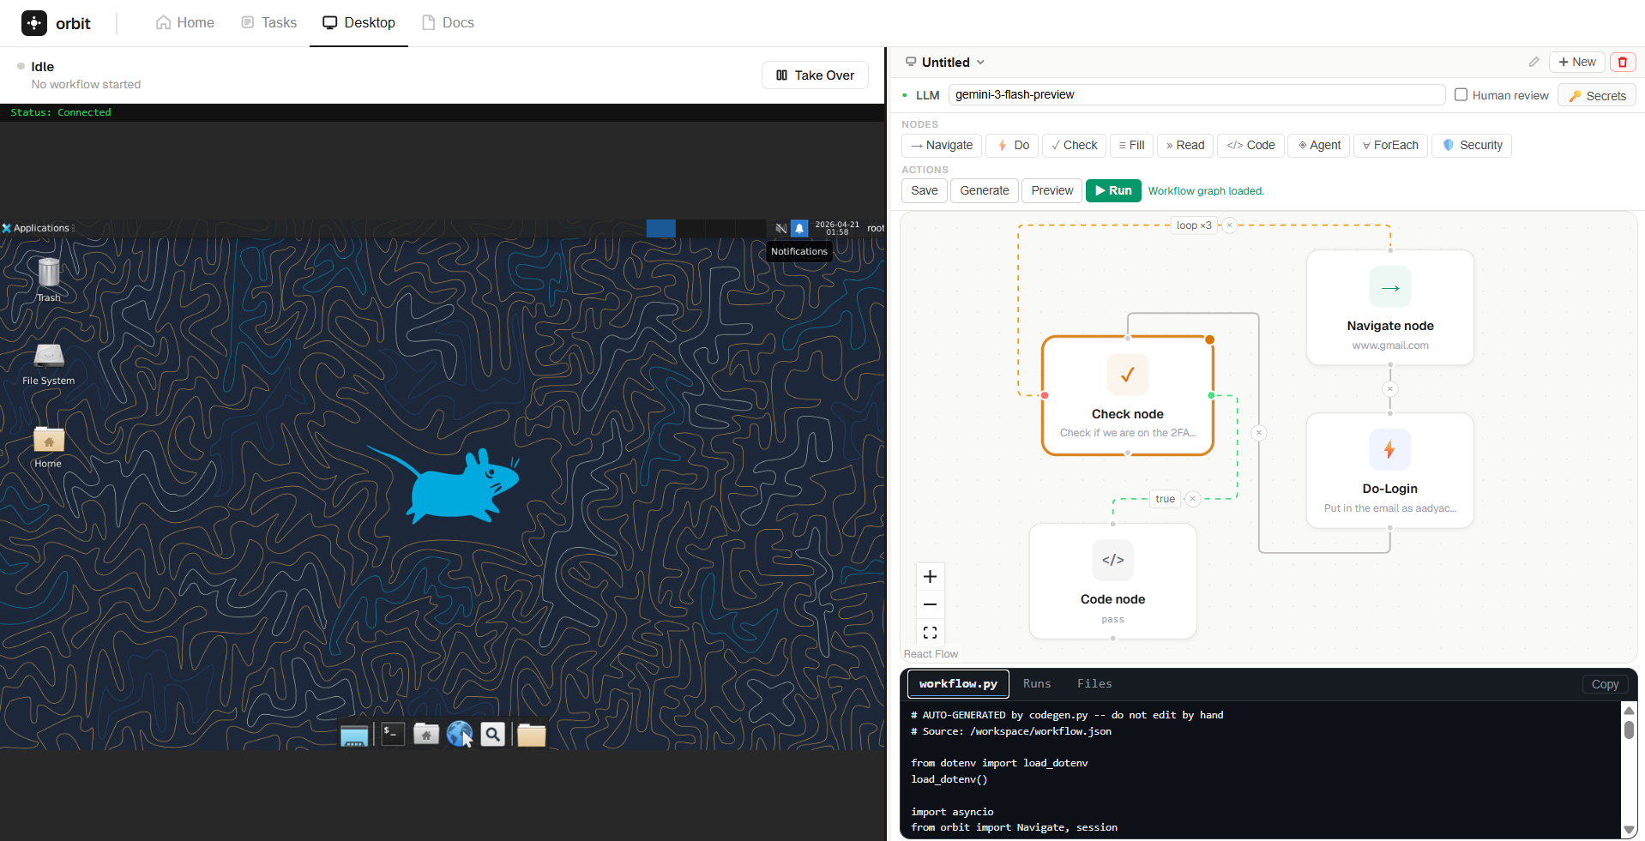Open the application finder magnifier icon
The height and width of the screenshot is (841, 1645).
(x=492, y=734)
